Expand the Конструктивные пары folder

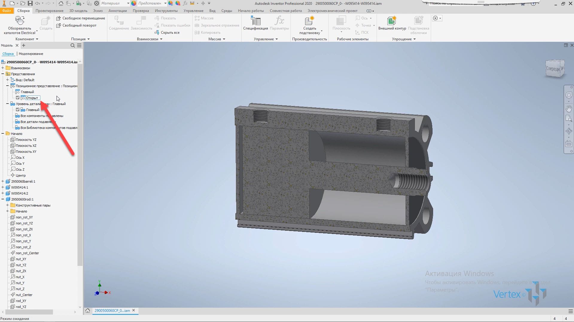click(x=7, y=205)
